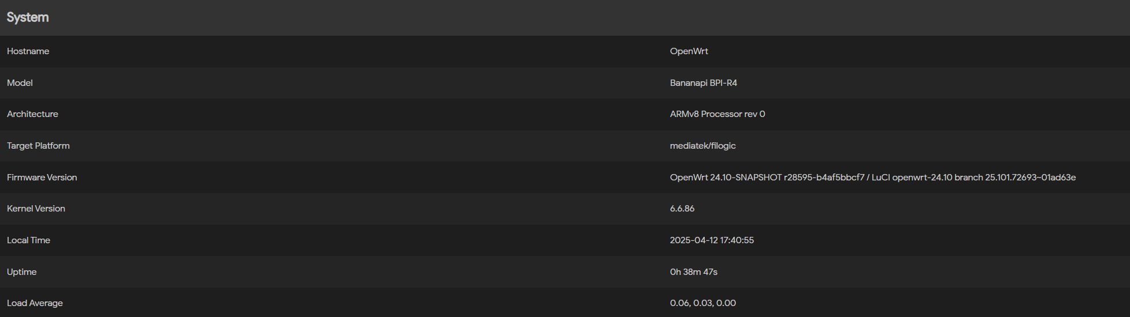
Task: Click the mediatek/filogic platform value
Action: (702, 146)
